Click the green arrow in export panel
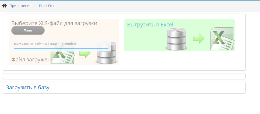260x114 pixels. click(x=198, y=38)
